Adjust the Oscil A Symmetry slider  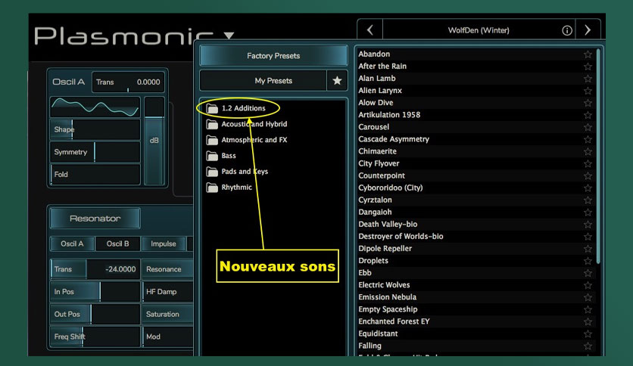pyautogui.click(x=95, y=152)
